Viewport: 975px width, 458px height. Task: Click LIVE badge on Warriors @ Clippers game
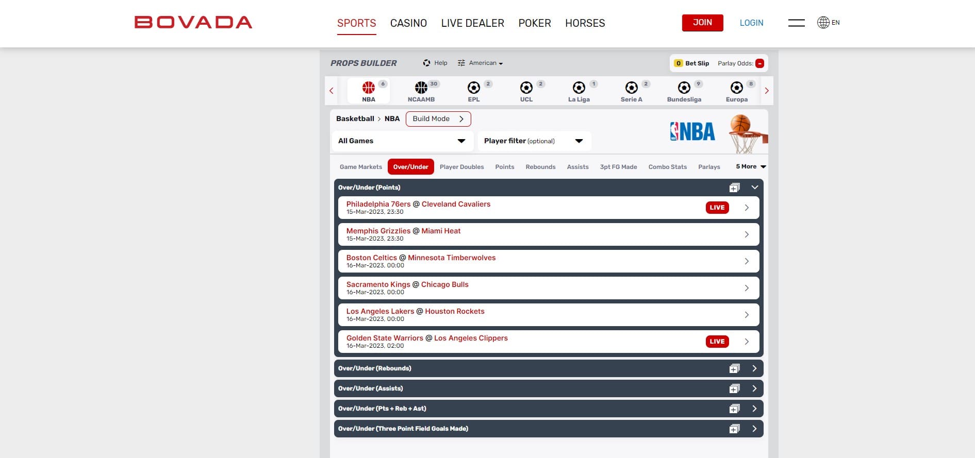pyautogui.click(x=717, y=342)
